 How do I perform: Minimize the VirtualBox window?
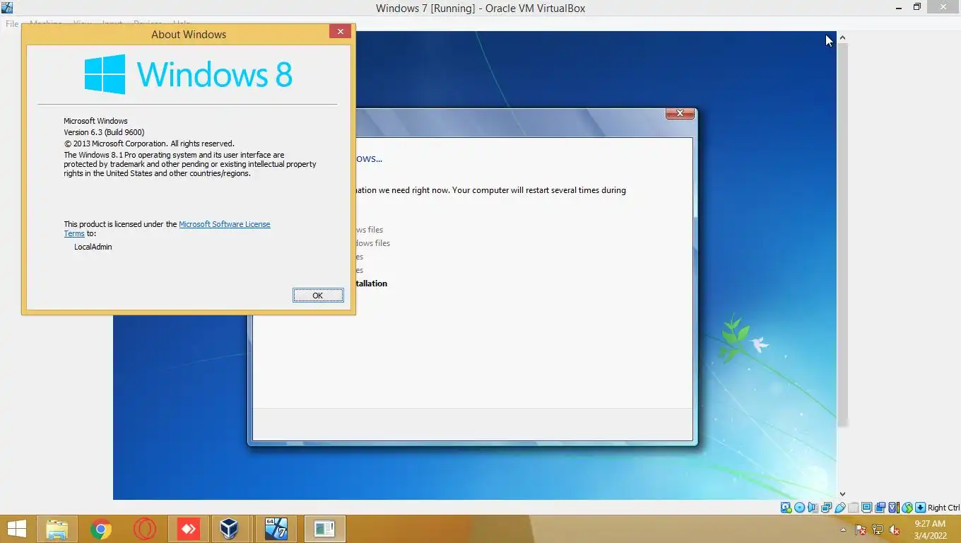tap(898, 8)
